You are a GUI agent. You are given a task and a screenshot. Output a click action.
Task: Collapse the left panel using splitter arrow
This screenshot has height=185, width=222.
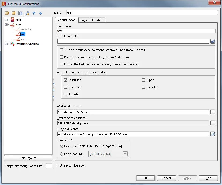tap(54, 84)
